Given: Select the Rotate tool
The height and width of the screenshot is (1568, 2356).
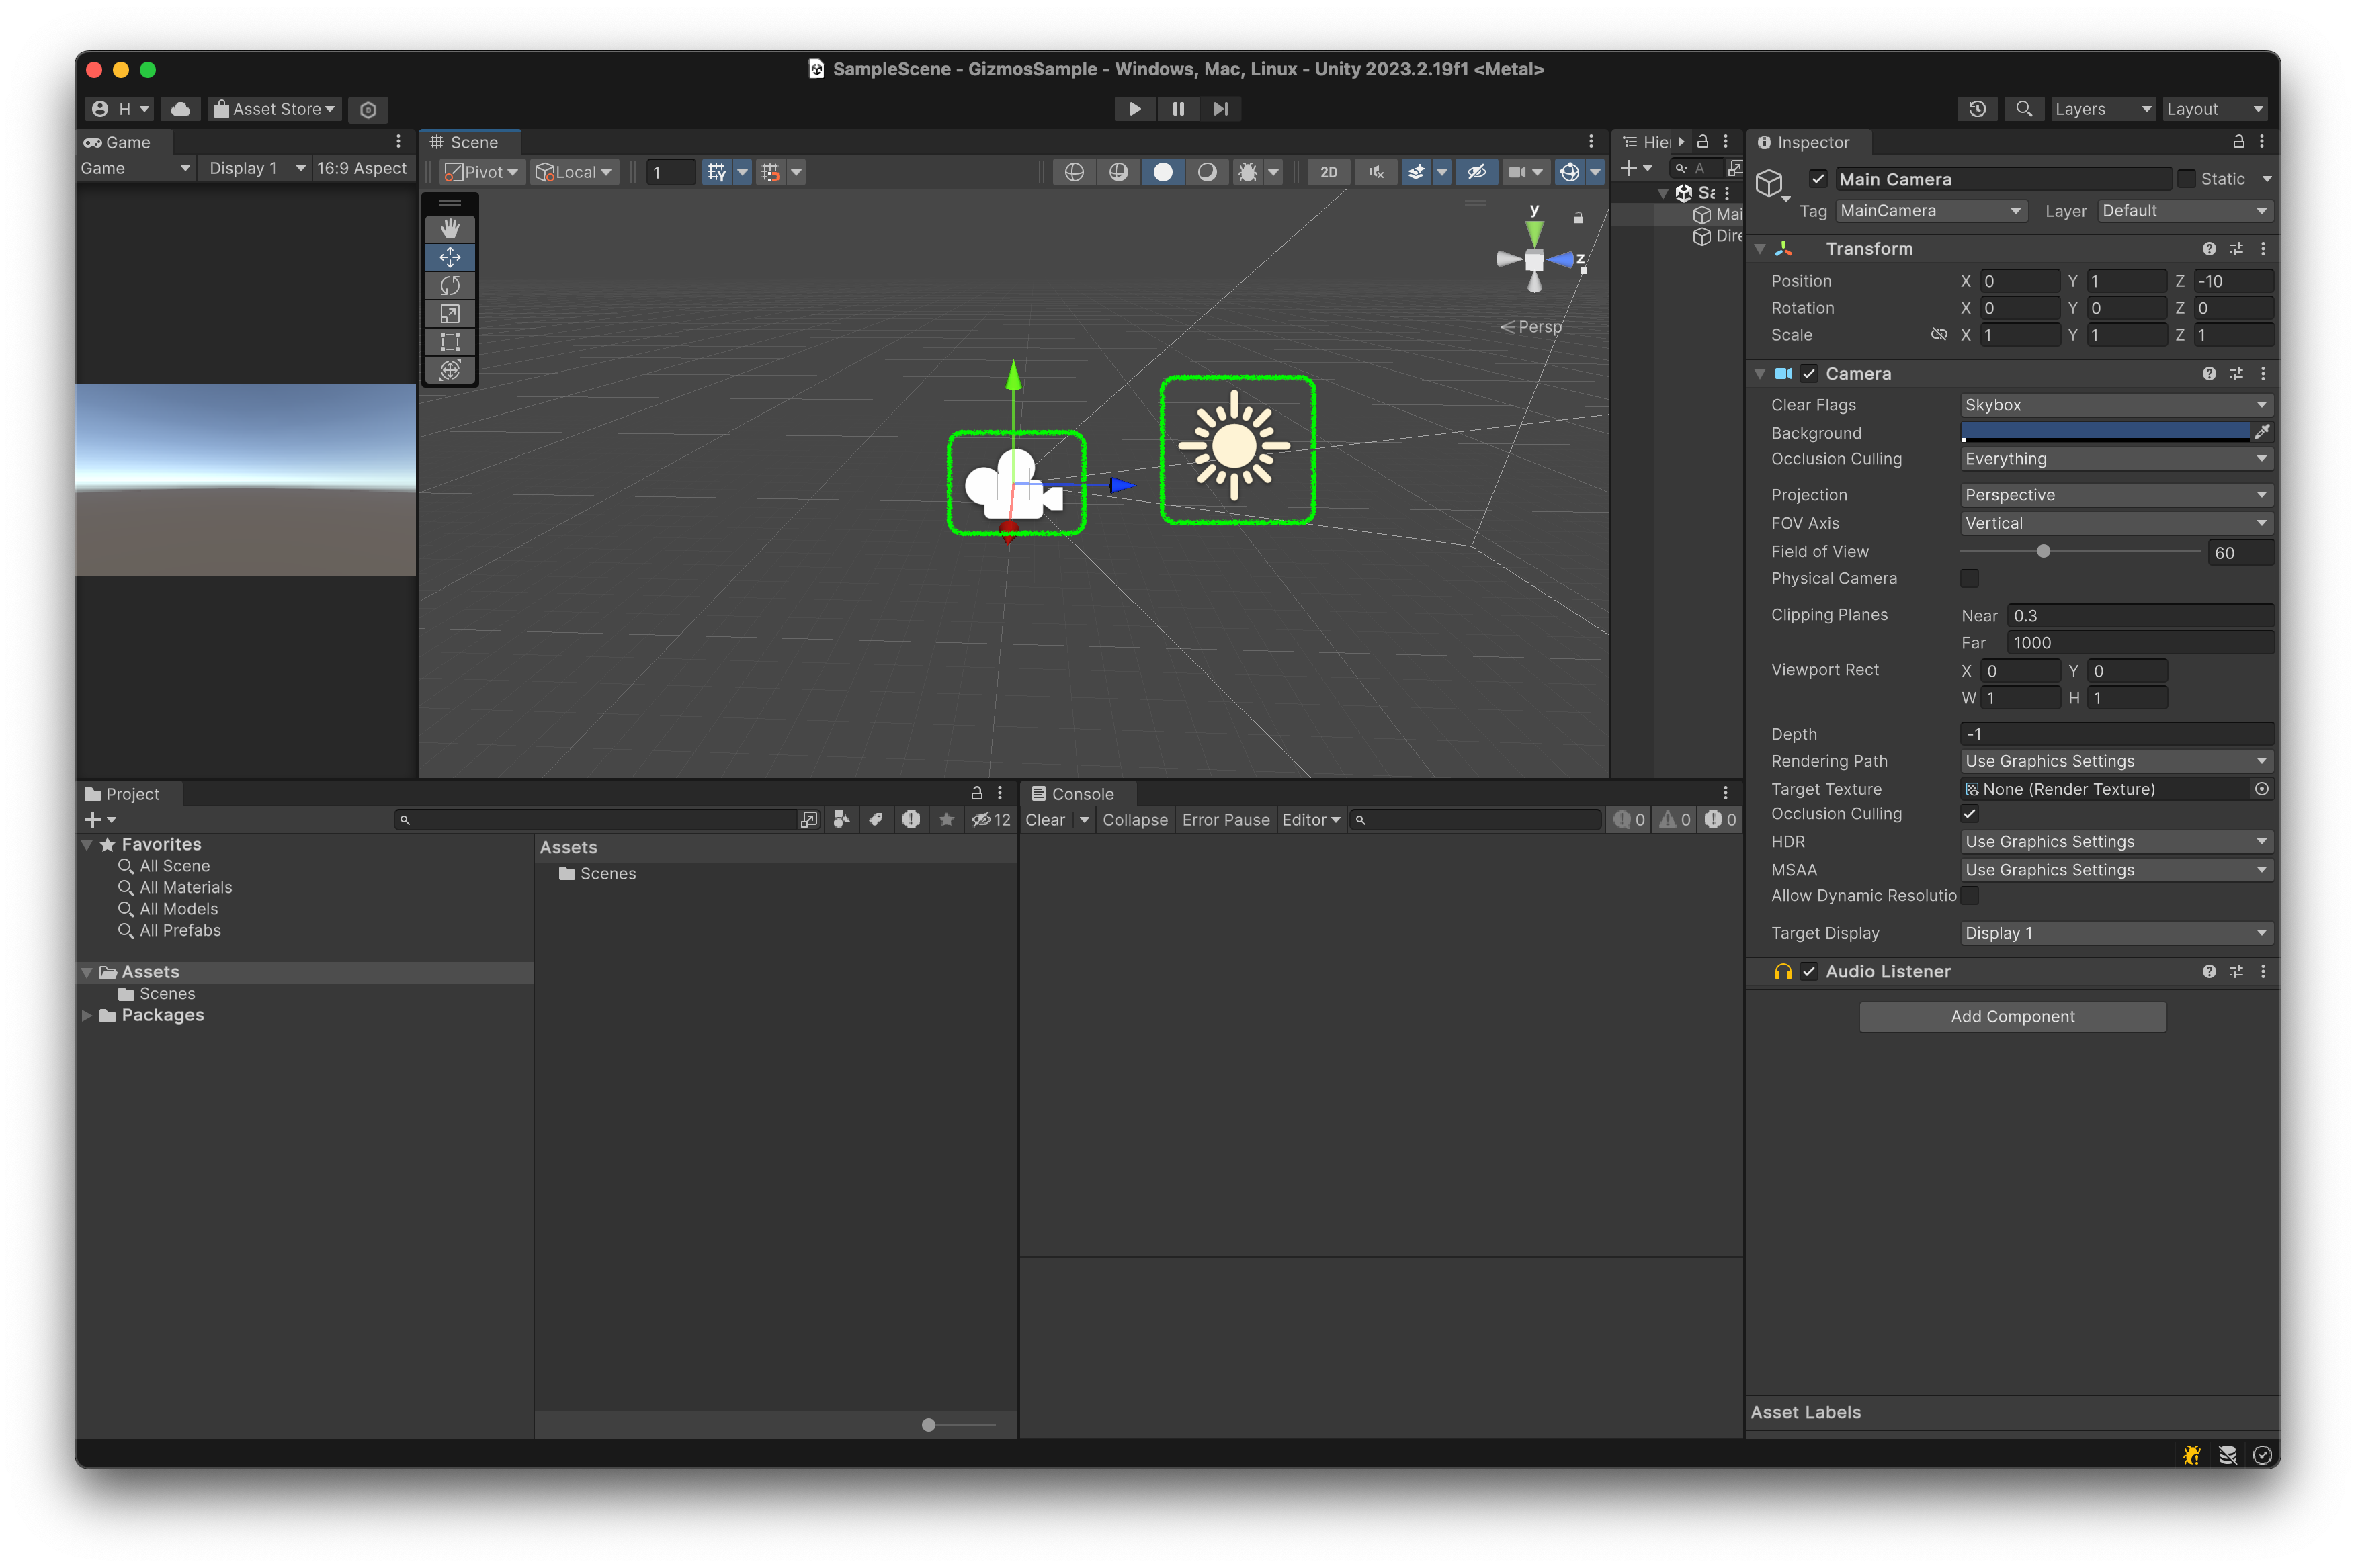Looking at the screenshot, I should [450, 285].
